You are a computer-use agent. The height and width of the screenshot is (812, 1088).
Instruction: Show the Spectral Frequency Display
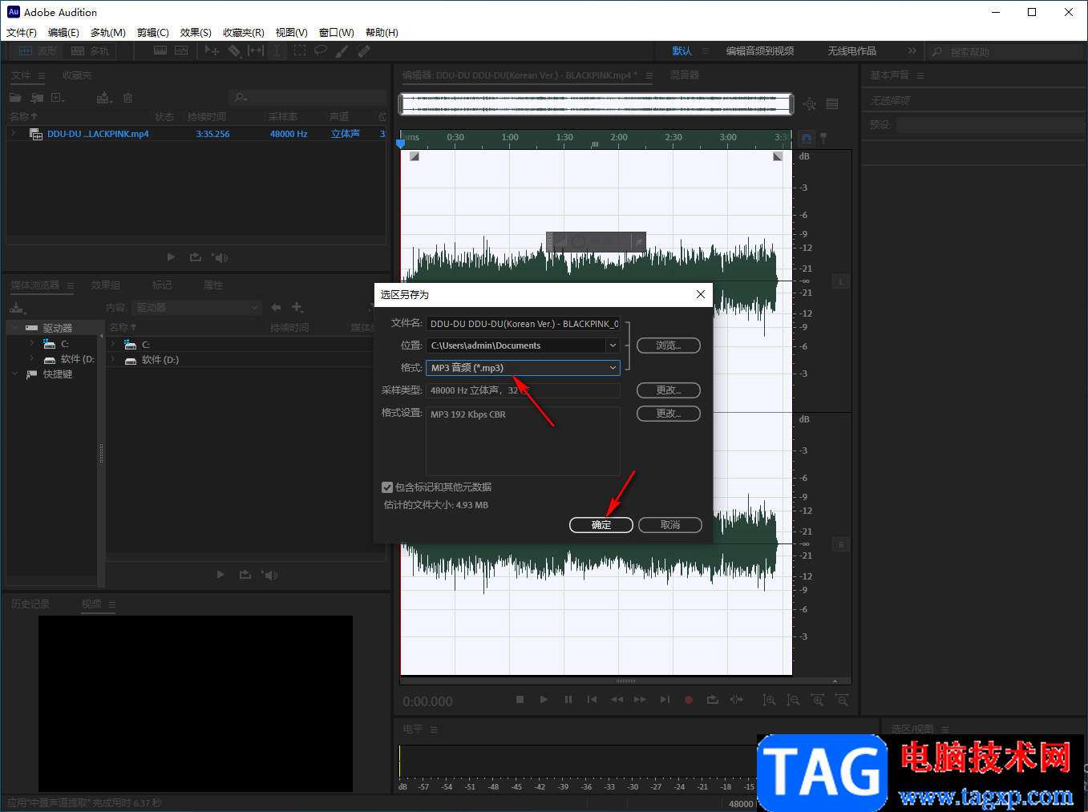pos(160,50)
